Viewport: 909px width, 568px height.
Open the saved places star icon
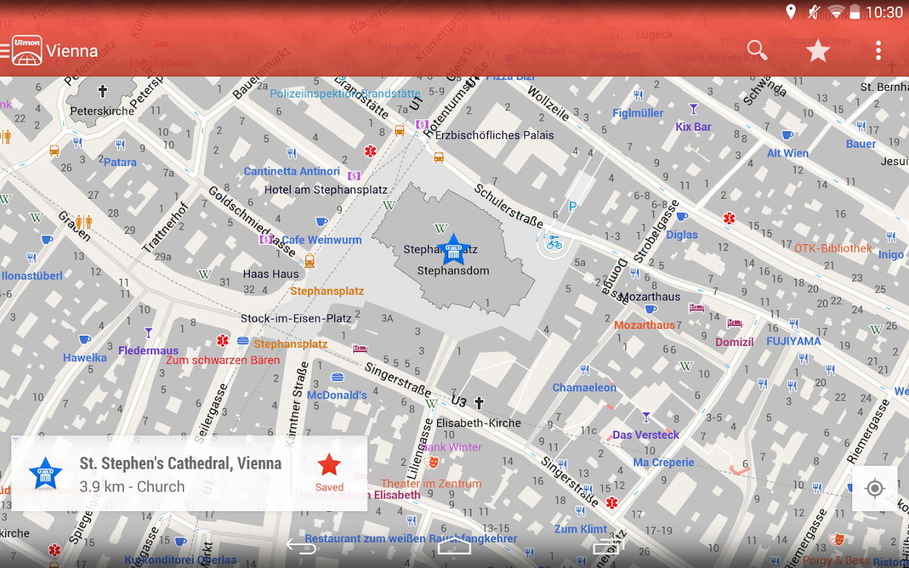click(818, 50)
